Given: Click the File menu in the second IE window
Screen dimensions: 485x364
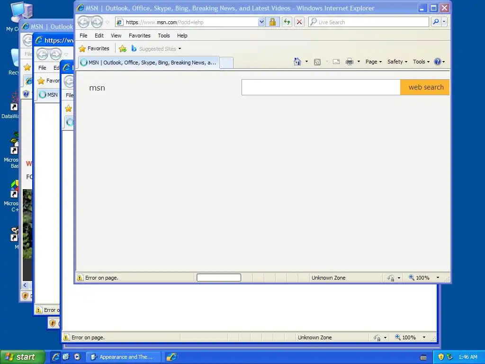Looking at the screenshot, I should 42,68.
